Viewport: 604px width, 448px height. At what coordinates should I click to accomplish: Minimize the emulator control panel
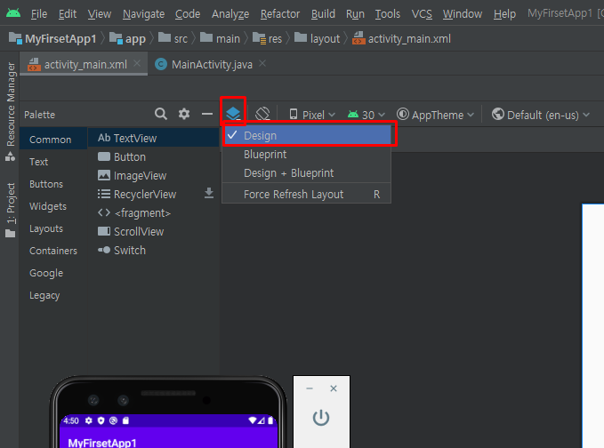(x=310, y=388)
